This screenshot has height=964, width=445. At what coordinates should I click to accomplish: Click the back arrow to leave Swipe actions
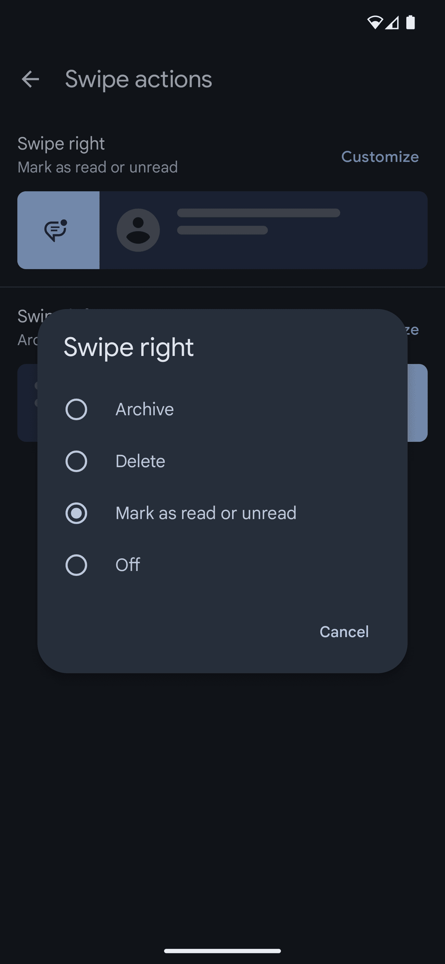pyautogui.click(x=31, y=79)
